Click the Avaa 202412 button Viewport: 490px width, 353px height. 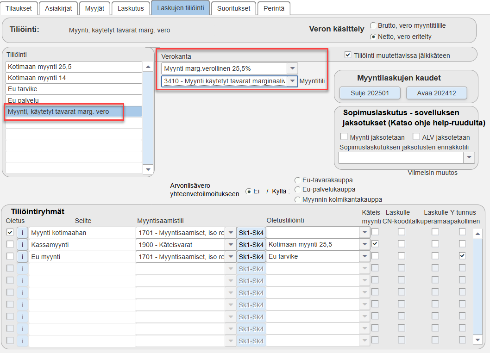pos(436,93)
